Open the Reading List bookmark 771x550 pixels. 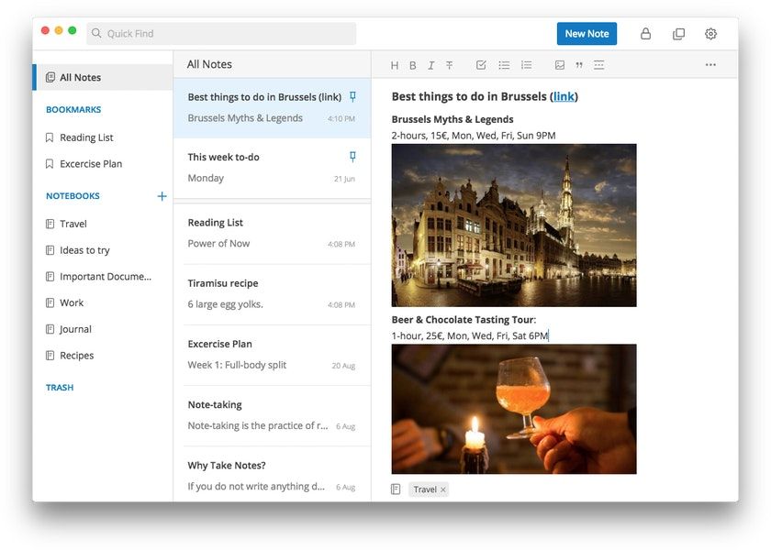[86, 137]
